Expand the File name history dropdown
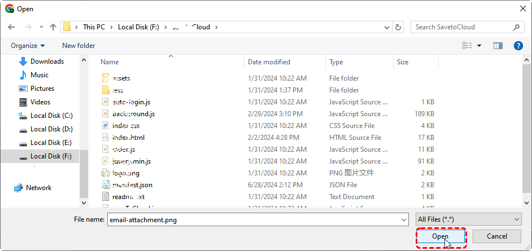The width and height of the screenshot is (532, 251). click(403, 219)
